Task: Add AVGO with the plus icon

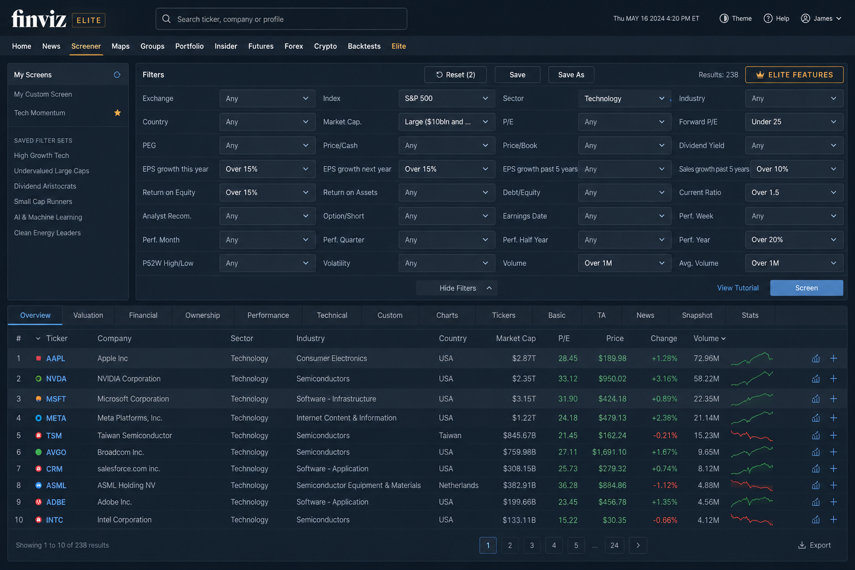Action: tap(833, 452)
